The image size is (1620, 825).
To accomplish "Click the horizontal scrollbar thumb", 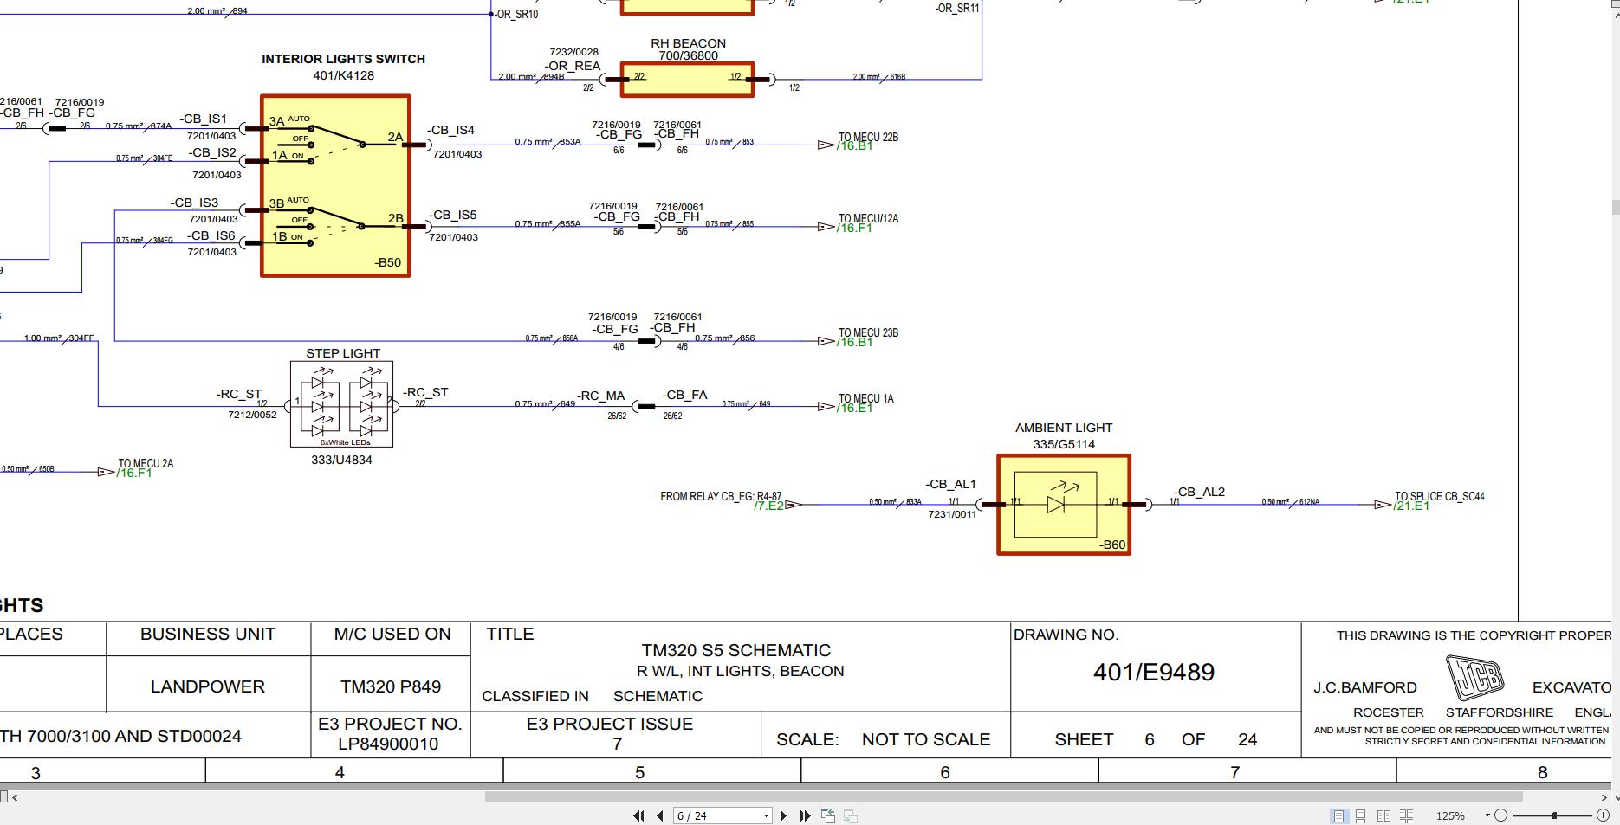I will point(1003,797).
